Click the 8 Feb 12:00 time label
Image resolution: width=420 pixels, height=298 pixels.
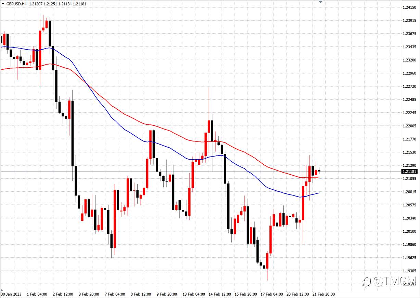(x=141, y=294)
